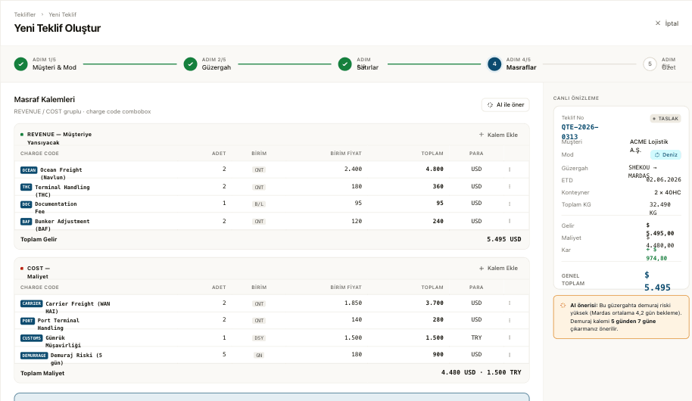This screenshot has width=692, height=401.
Task: Go to completed step Güzergah
Action: (190, 64)
